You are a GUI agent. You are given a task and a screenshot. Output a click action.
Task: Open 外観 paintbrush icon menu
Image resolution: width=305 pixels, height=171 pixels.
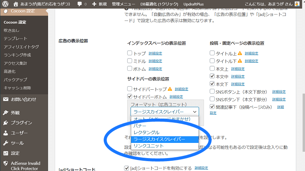(6, 113)
